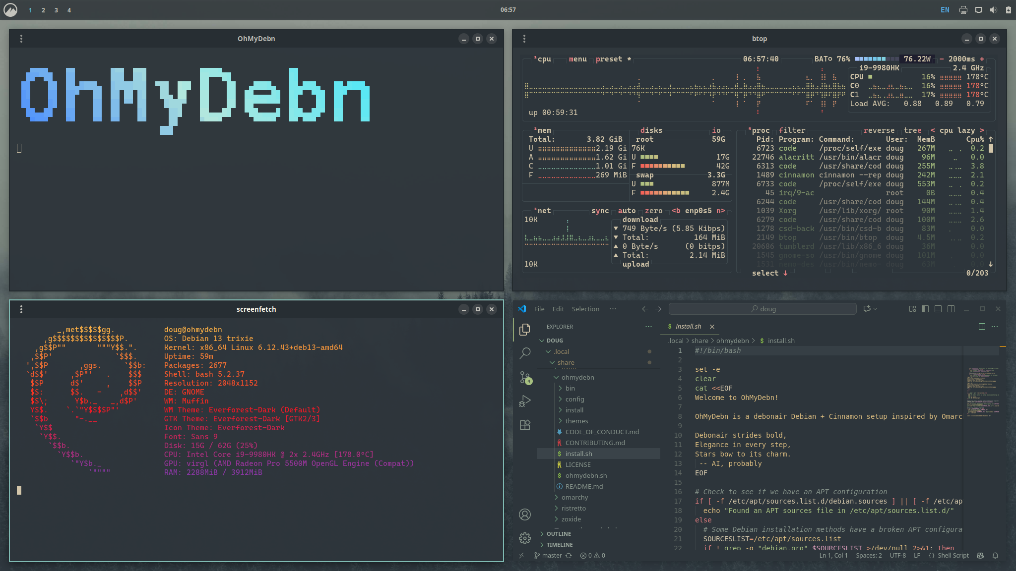Viewport: 1016px width, 571px height.
Task: Open the Run and Debug view
Action: point(525,401)
